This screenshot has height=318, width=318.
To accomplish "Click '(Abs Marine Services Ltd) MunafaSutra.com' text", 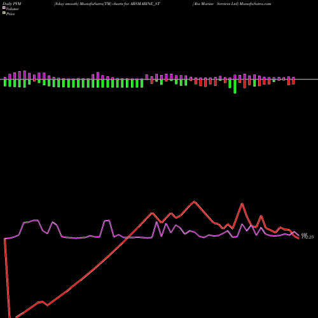I will (232, 4).
